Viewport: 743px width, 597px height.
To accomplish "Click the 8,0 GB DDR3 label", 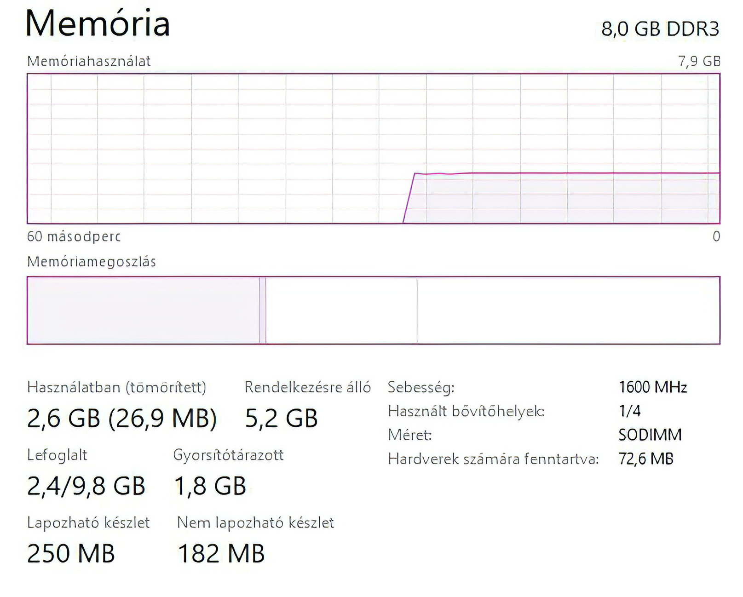I will pos(660,29).
